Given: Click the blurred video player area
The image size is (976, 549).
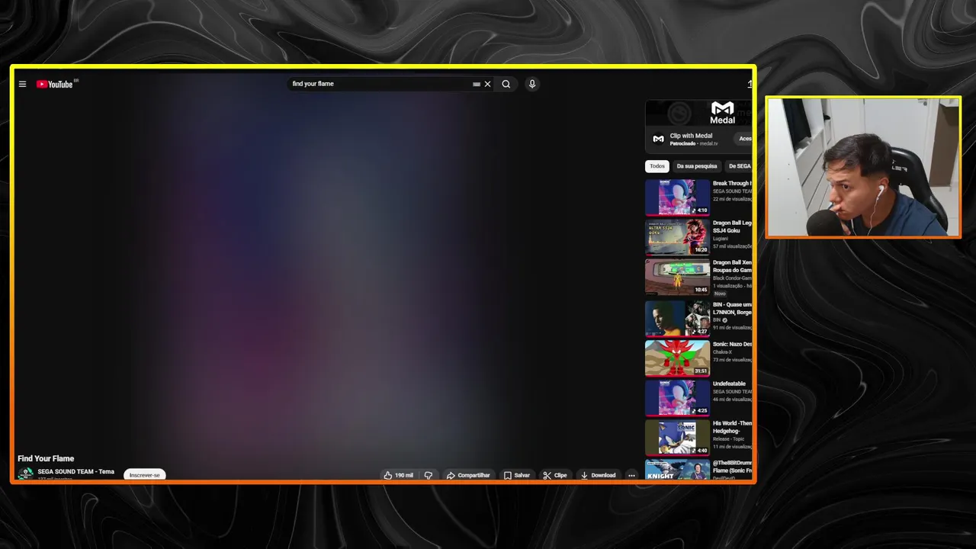Looking at the screenshot, I should tap(328, 274).
